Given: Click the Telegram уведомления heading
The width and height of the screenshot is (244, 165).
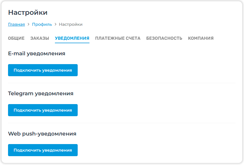Looking at the screenshot, I should (41, 94).
